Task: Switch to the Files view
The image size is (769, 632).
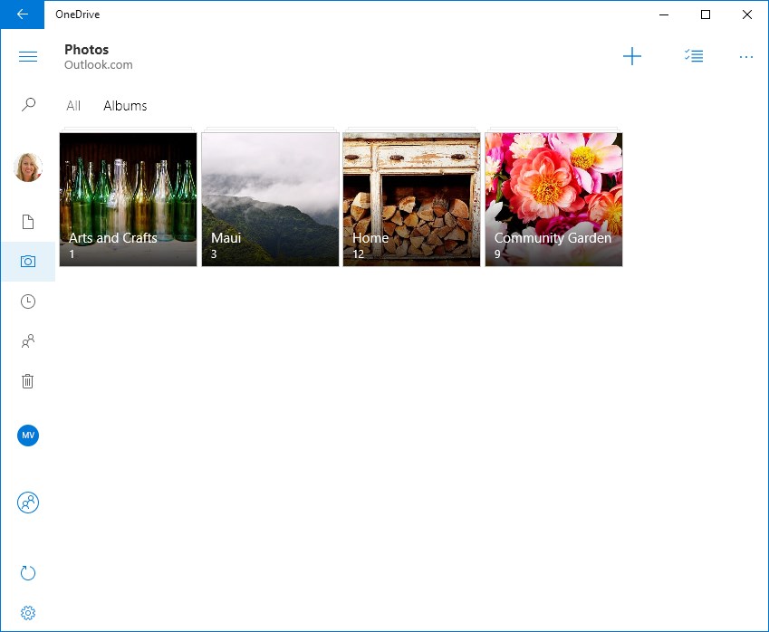Action: coord(27,221)
